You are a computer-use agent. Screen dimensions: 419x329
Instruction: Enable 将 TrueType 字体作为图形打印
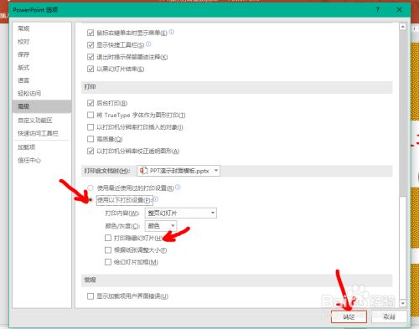pos(91,115)
